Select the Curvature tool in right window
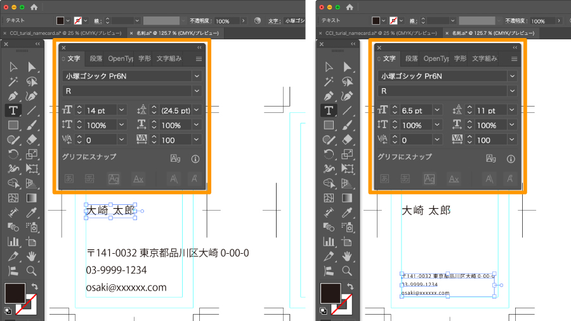The image size is (571, 321). (347, 96)
